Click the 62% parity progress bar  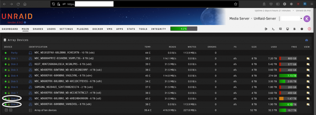coord(184,29)
